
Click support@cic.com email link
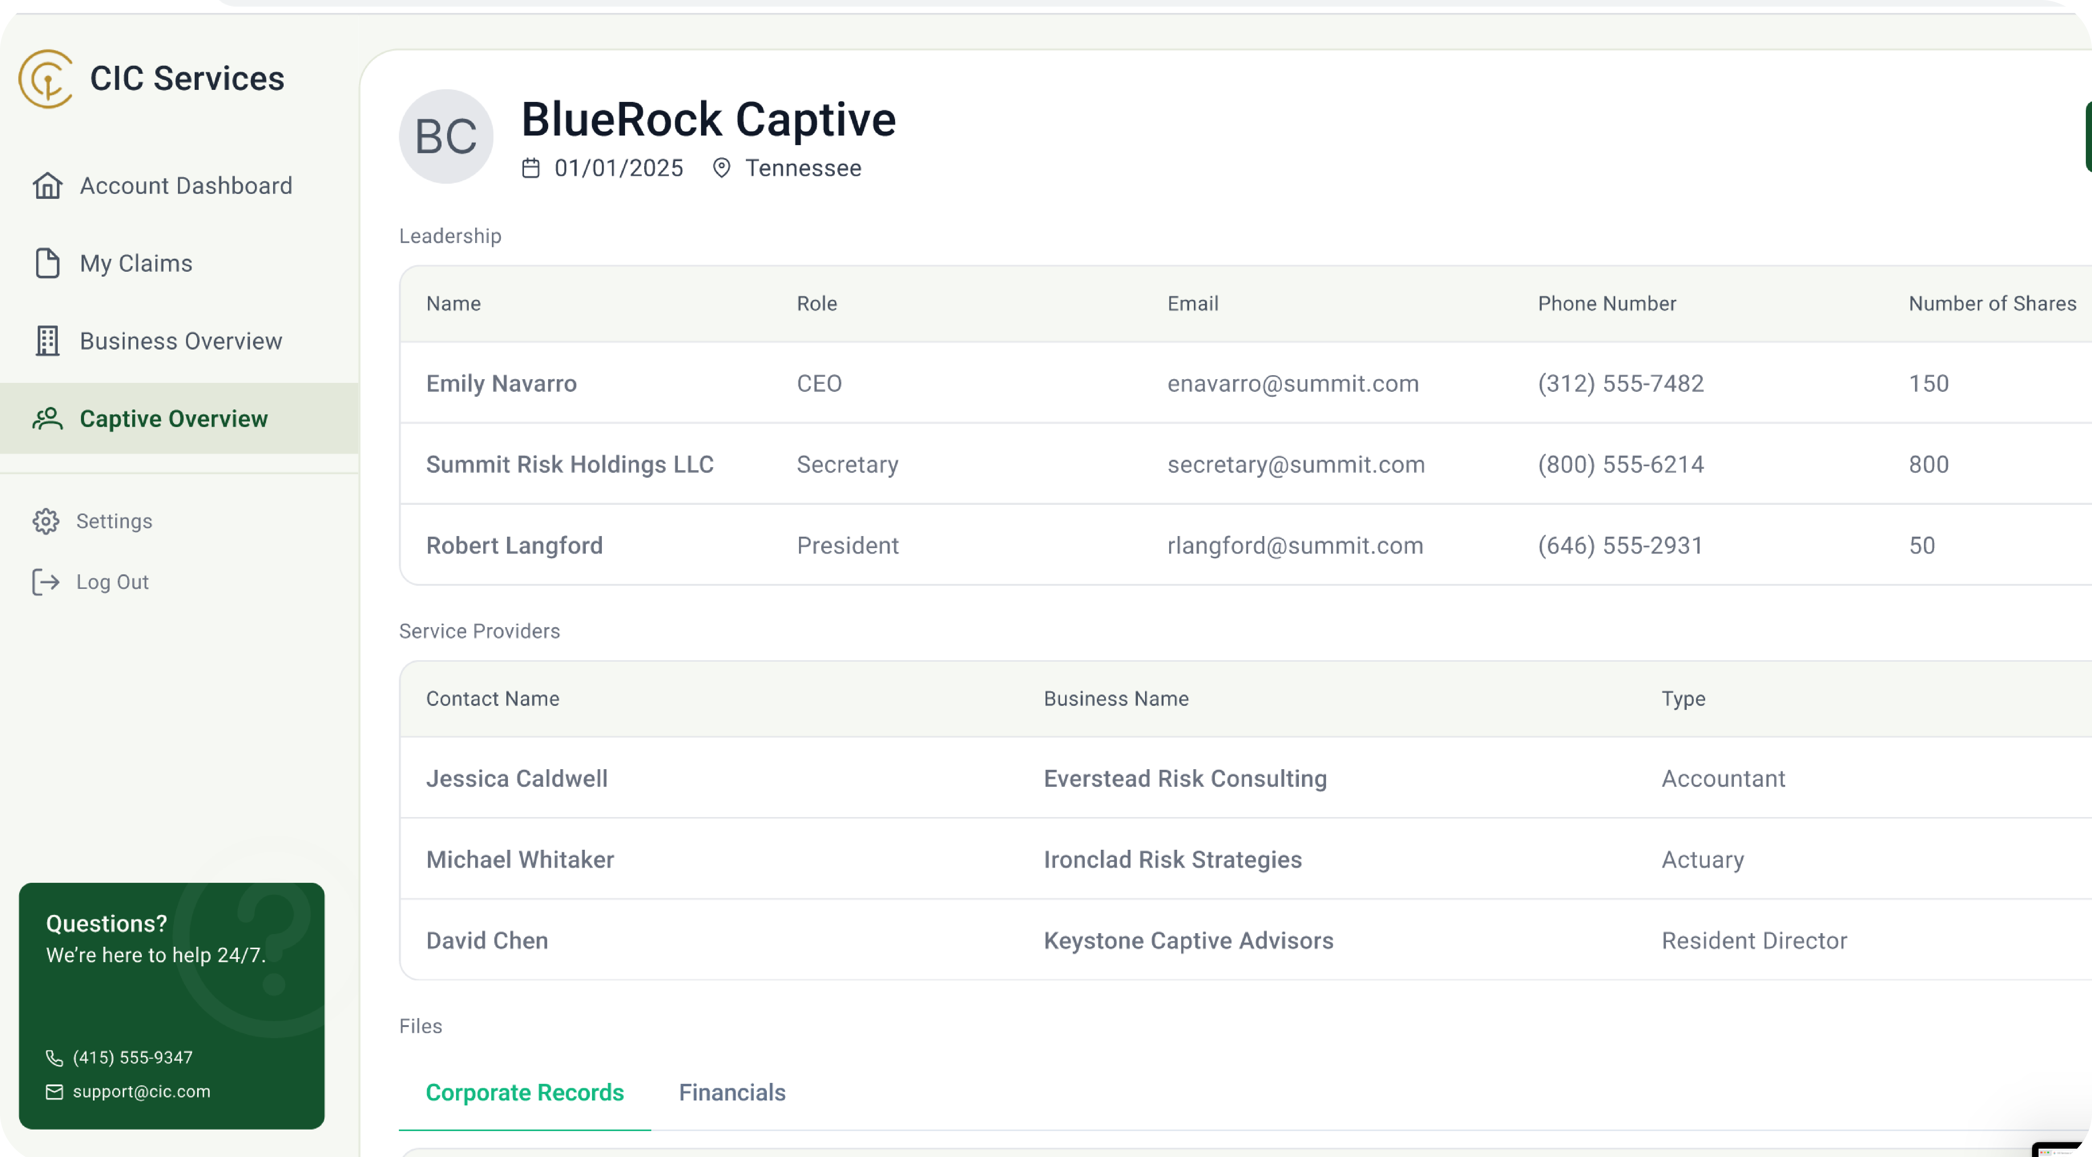point(141,1092)
